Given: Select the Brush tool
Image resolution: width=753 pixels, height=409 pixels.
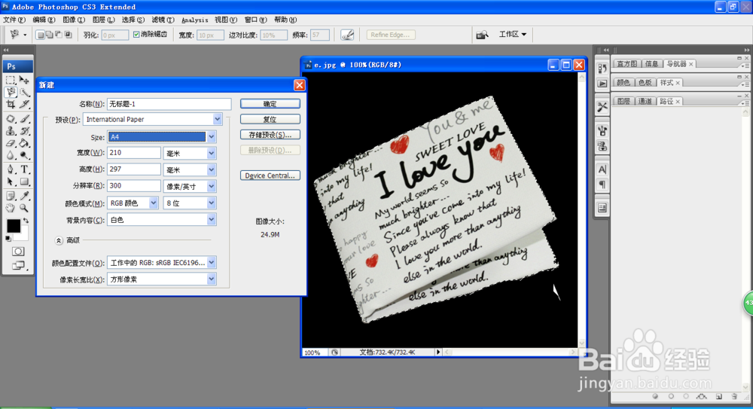Looking at the screenshot, I should pyautogui.click(x=24, y=119).
